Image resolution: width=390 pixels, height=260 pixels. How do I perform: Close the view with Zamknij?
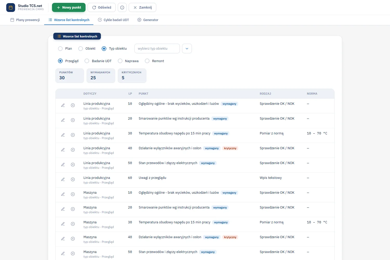[142, 8]
